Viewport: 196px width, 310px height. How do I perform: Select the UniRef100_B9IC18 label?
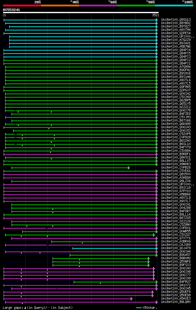(x=176, y=188)
